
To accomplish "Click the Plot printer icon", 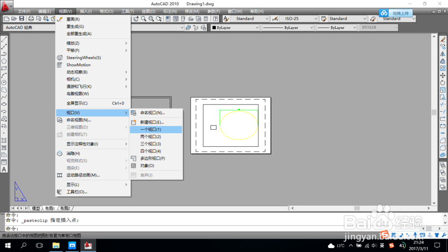I will tap(31, 18).
